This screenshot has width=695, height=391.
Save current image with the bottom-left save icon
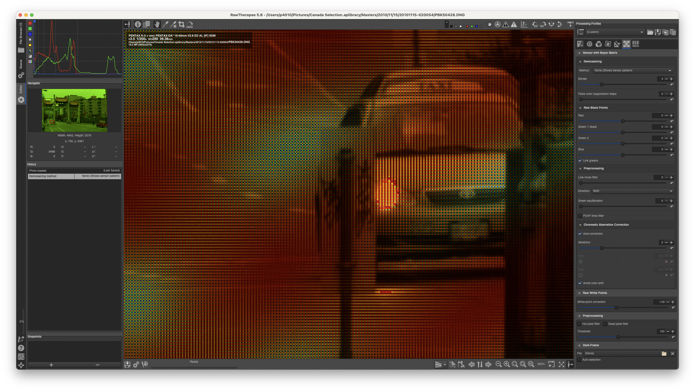[127, 364]
